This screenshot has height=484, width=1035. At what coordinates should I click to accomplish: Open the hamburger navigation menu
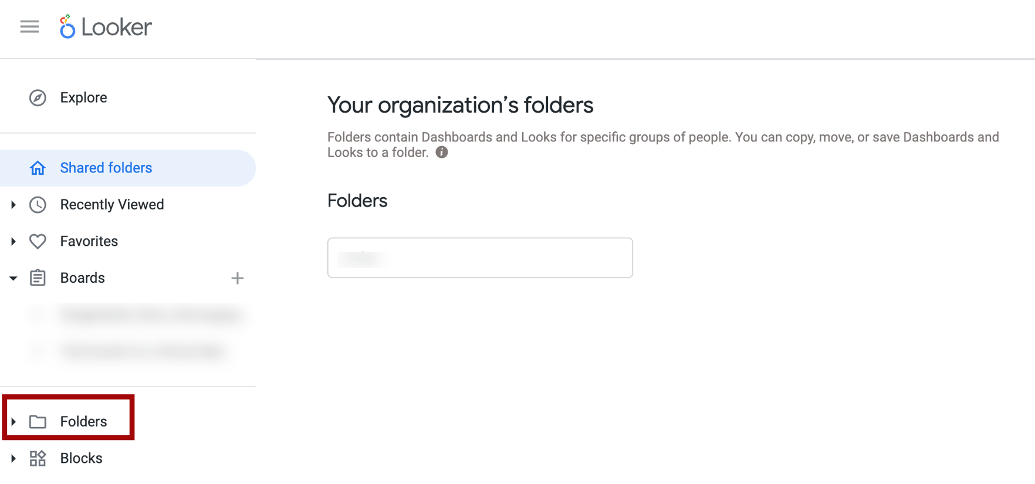coord(29,27)
